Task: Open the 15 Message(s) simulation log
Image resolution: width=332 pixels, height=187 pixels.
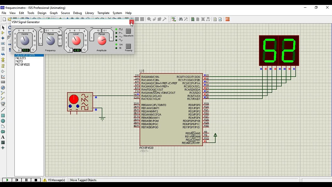Action: click(54, 180)
